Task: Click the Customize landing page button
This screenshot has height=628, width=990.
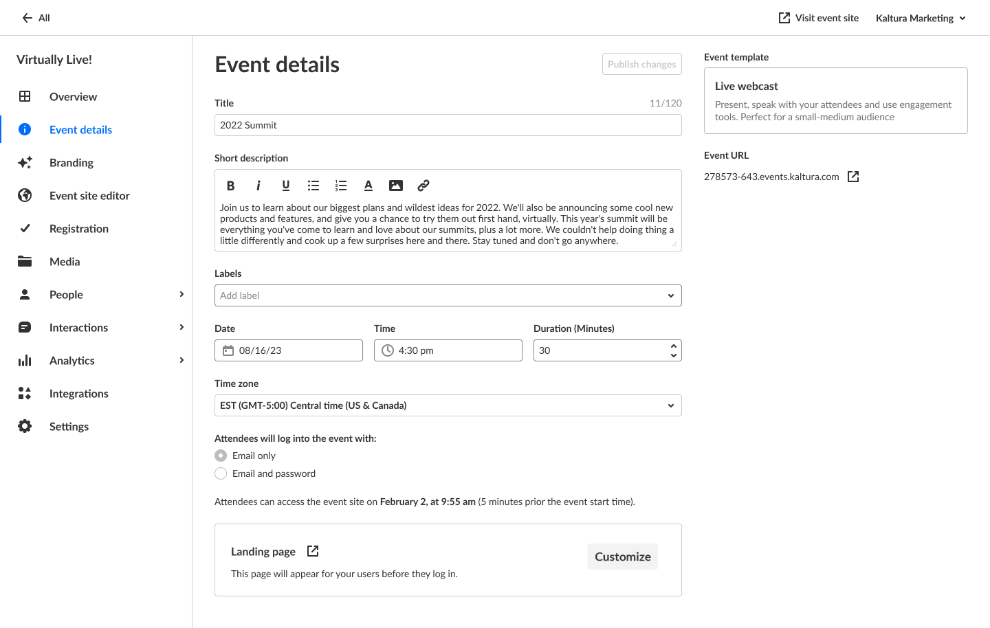Action: (622, 557)
